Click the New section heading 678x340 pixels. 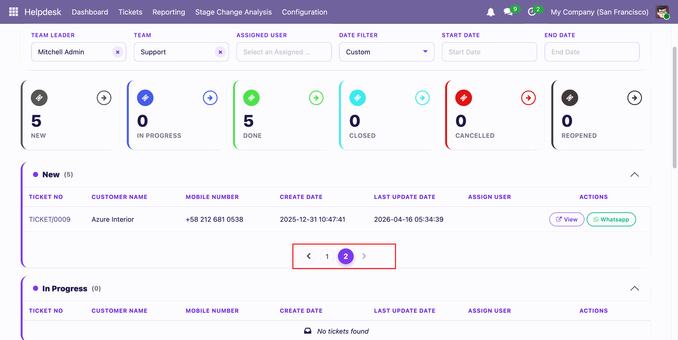coord(51,175)
